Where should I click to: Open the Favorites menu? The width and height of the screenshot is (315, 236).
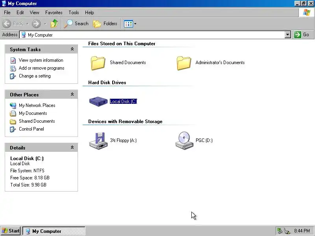(54, 13)
